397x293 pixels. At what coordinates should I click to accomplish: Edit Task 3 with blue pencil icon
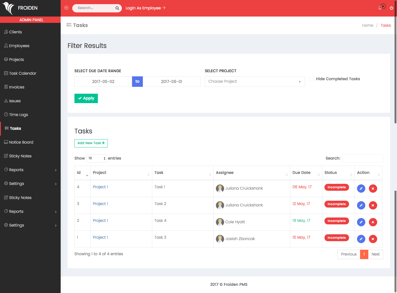361,239
